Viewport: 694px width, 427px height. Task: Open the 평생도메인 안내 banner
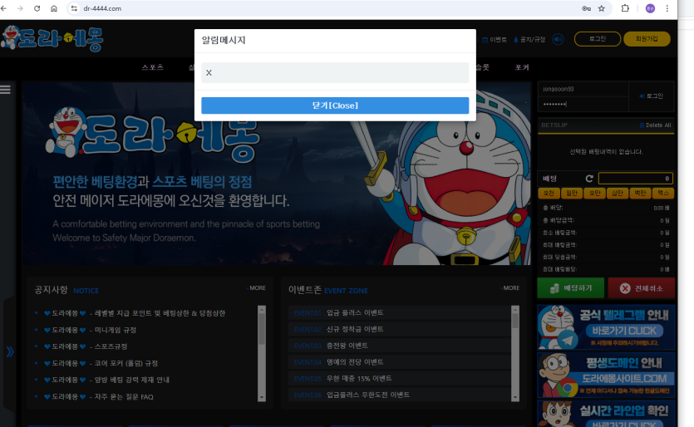[x=606, y=375]
